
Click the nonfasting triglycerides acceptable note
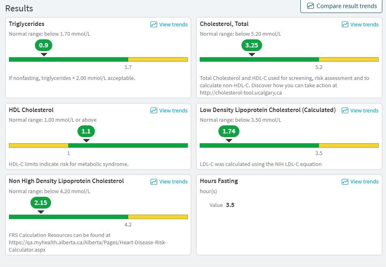[72, 78]
